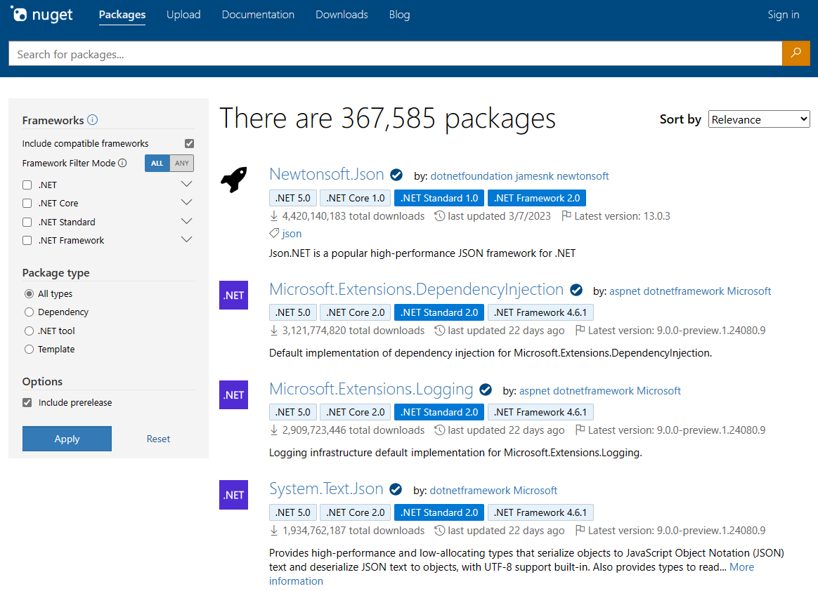Screen dimensions: 818x591
Task: Open the Sort by dropdown
Action: point(759,119)
